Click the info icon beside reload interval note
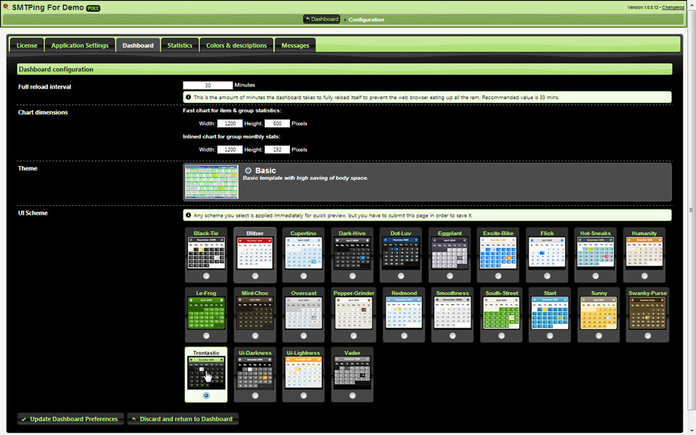 [188, 97]
